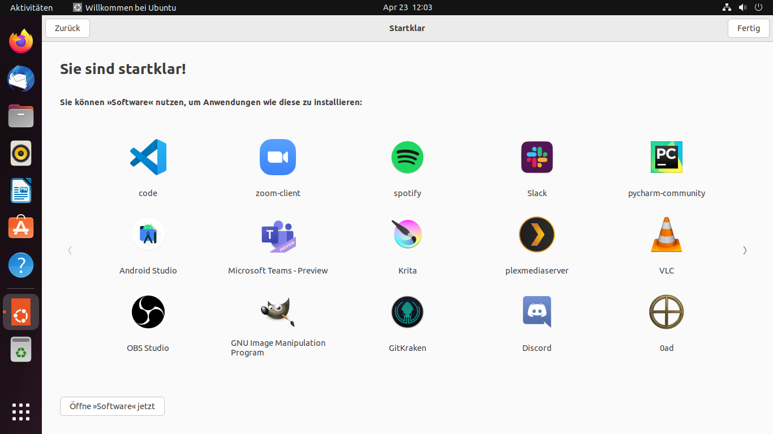Show applications grid in the dock

21,412
